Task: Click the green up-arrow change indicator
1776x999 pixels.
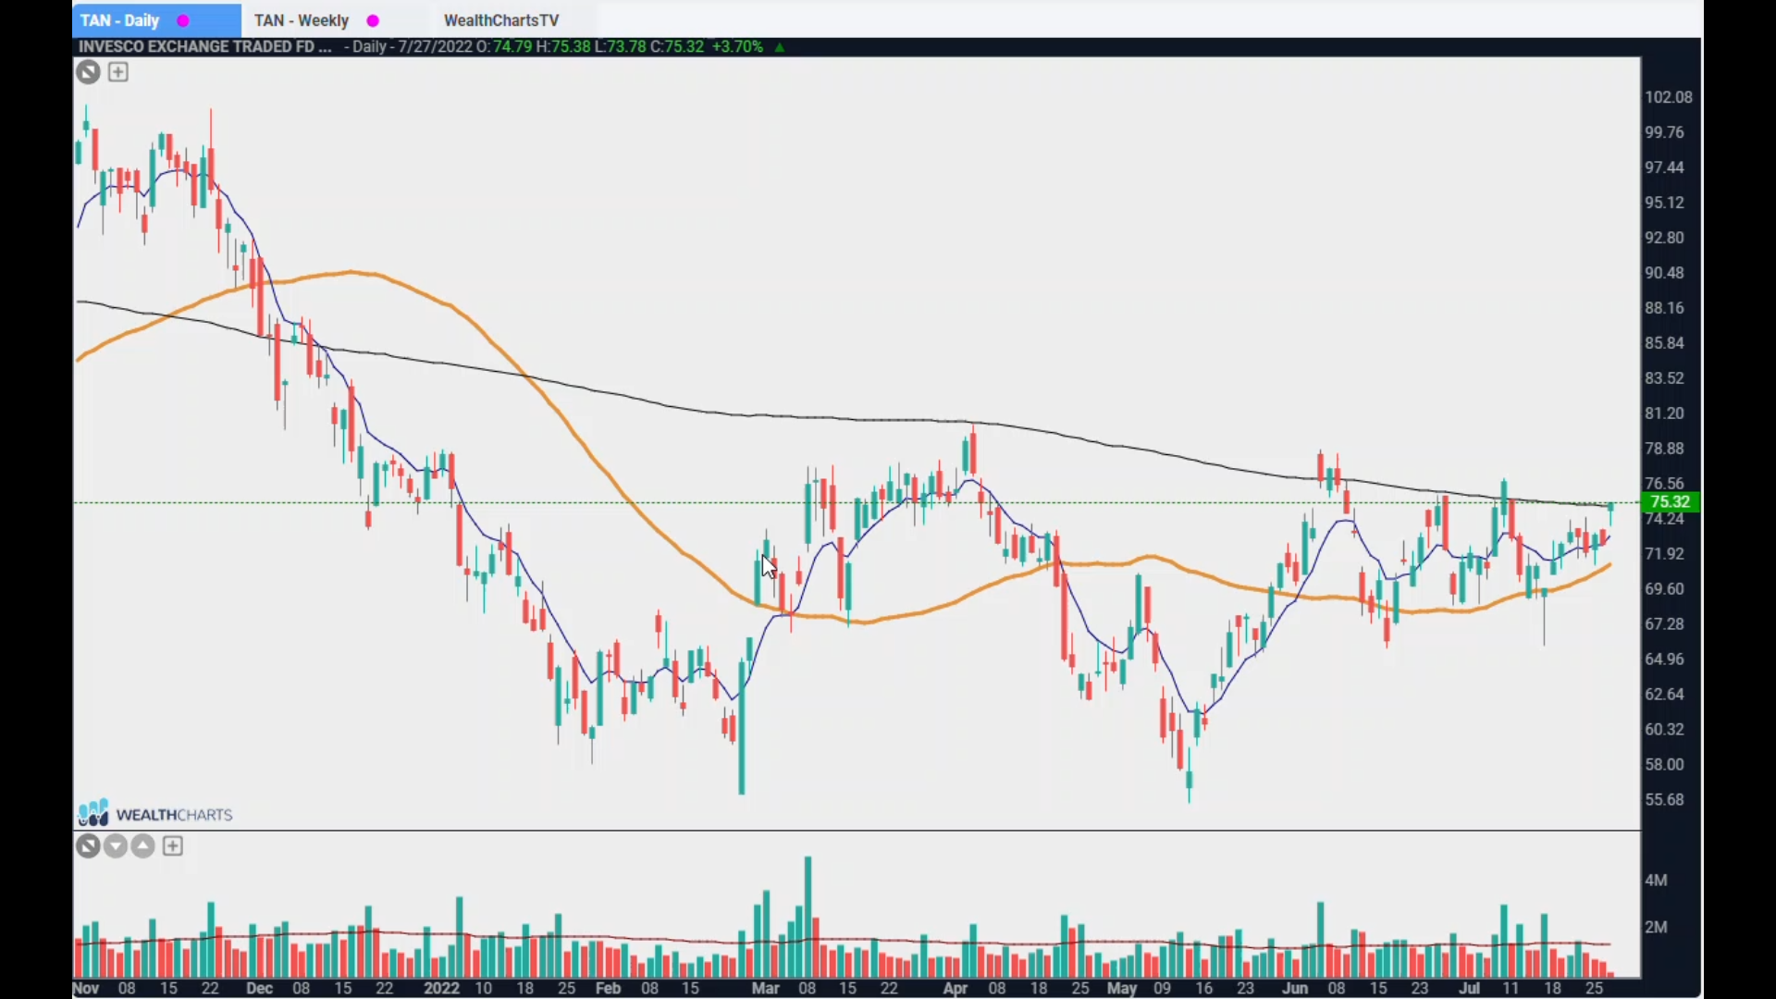Action: (x=780, y=47)
